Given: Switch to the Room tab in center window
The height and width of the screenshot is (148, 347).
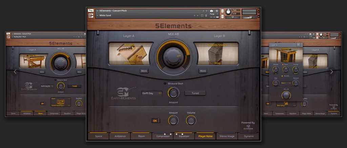Looking at the screenshot, I should (x=141, y=136).
